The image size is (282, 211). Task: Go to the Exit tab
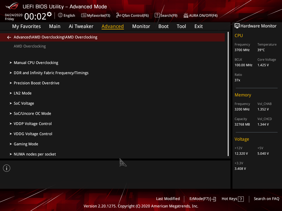pos(199,26)
